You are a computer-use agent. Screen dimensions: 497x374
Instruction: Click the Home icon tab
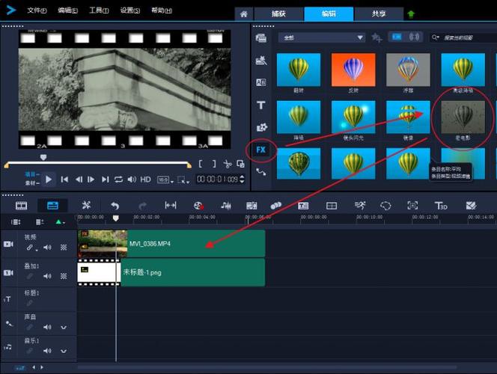tap(244, 14)
